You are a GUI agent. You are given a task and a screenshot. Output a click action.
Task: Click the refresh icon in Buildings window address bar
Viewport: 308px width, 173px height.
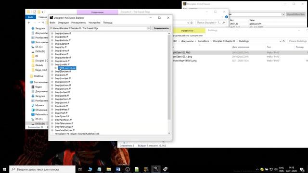pos(283,41)
